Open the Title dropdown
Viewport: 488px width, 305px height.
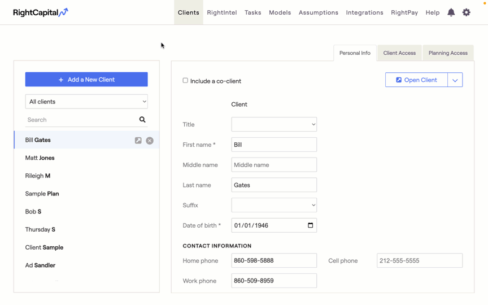[274, 124]
